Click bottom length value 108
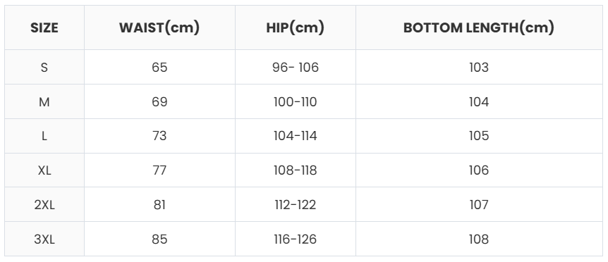The height and width of the screenshot is (262, 608). pos(479,239)
